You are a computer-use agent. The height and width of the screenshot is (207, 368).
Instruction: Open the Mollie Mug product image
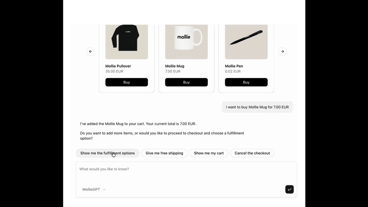tap(186, 42)
